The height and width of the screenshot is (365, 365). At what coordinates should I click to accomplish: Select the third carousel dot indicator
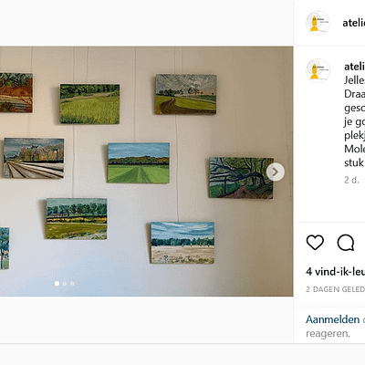[72, 284]
